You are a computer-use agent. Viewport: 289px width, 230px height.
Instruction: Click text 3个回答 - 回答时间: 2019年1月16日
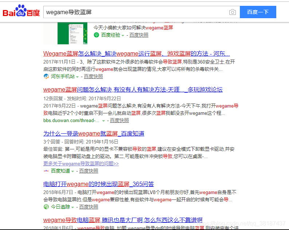[81, 142]
